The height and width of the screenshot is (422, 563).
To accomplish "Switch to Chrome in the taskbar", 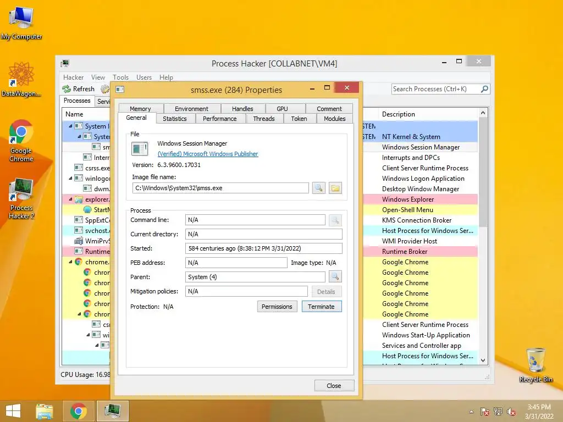I will [78, 411].
